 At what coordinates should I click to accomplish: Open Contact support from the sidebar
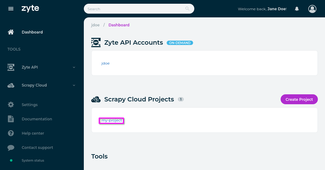click(37, 148)
